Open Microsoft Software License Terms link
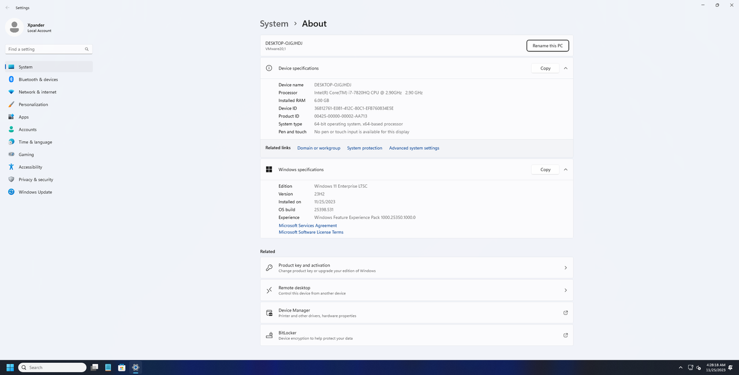The width and height of the screenshot is (739, 375). click(311, 232)
